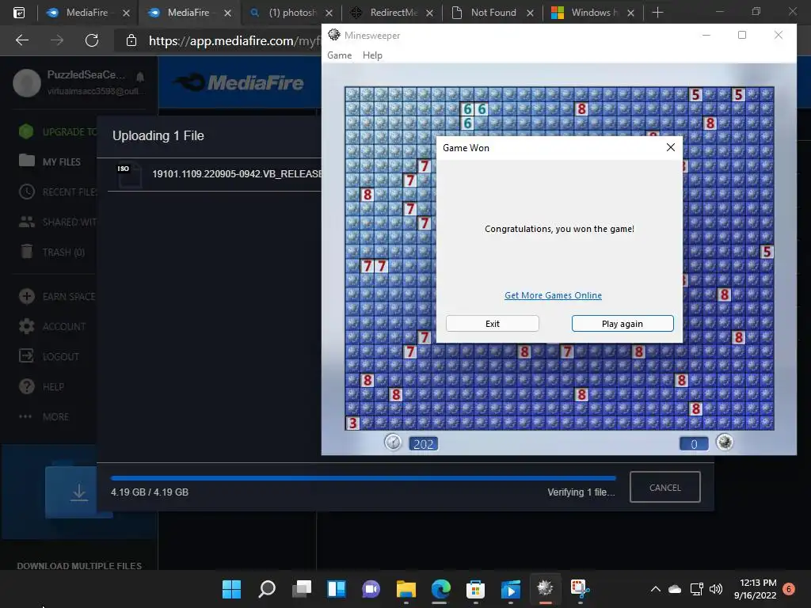Screen dimensions: 811x608
Task: Click the browser forward arrow
Action: coord(57,40)
